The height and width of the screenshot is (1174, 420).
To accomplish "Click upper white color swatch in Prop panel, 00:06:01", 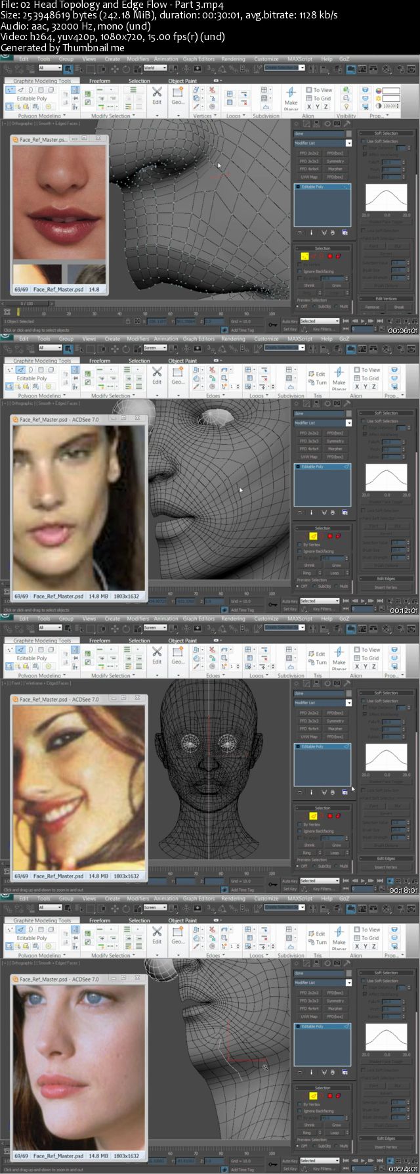I will pyautogui.click(x=391, y=91).
